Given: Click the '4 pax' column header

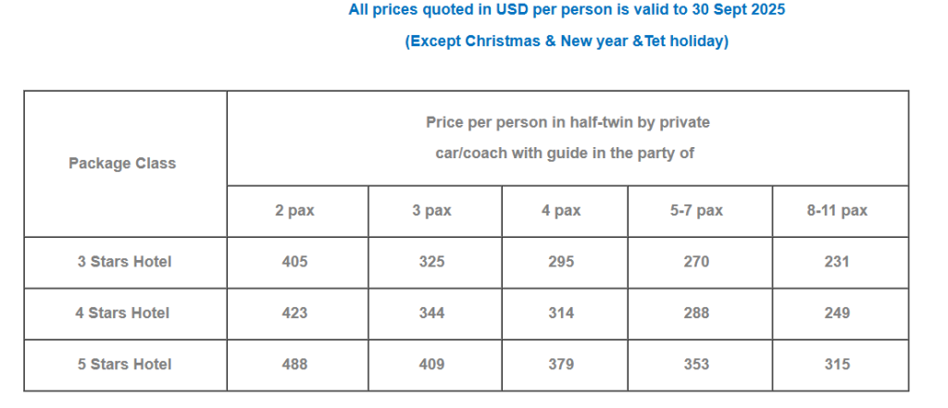Looking at the screenshot, I should tap(561, 211).
